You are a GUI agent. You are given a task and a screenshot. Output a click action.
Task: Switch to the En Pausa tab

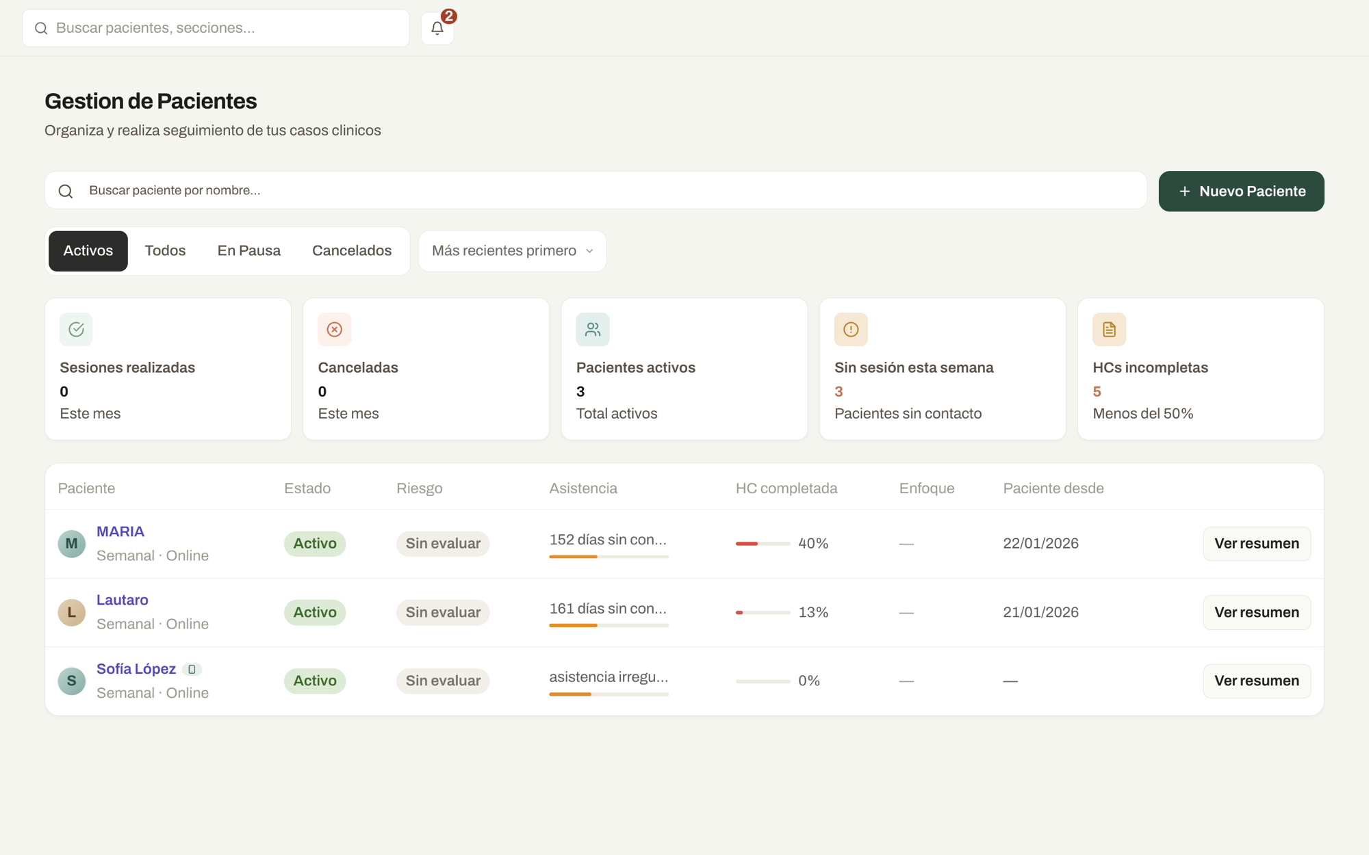point(249,251)
